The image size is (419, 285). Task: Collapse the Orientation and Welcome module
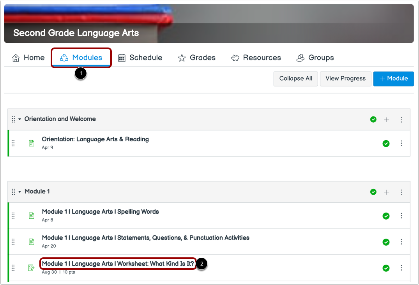point(19,119)
